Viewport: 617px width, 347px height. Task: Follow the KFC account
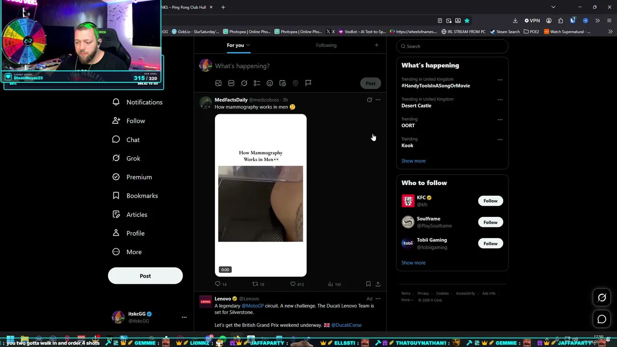490,201
